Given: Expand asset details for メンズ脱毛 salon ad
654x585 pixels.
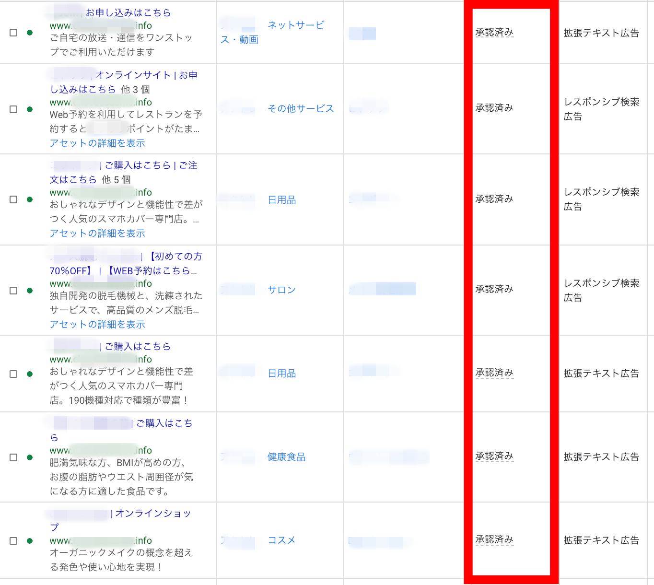Looking at the screenshot, I should [x=97, y=325].
